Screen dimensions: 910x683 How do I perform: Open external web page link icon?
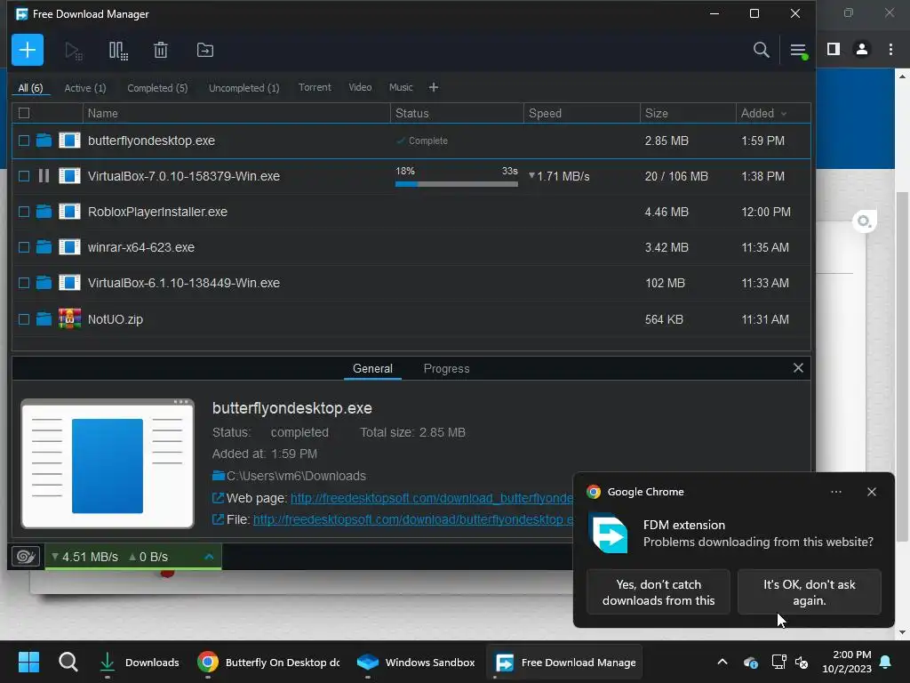coord(219,498)
